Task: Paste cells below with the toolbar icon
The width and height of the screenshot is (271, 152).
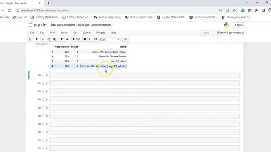Action: (x=55, y=39)
